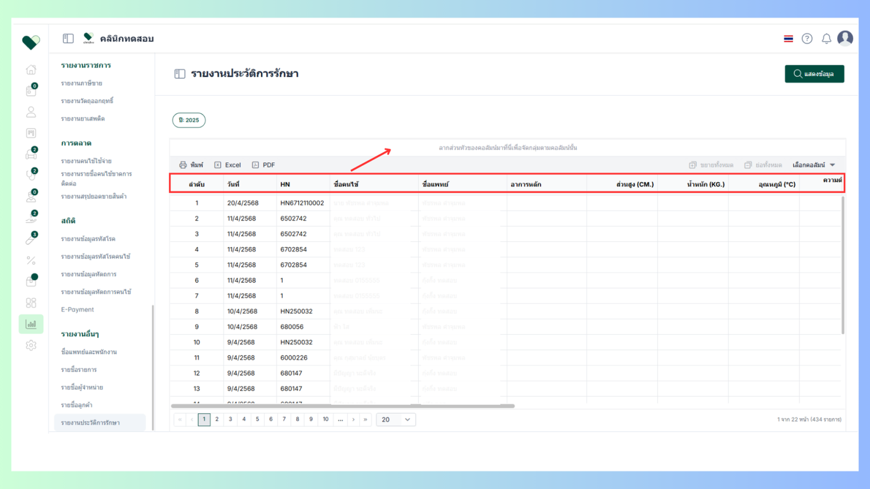Screen dimensions: 870x489
Task: Toggle sidebar panel icon beside clinic name
Action: (68, 39)
